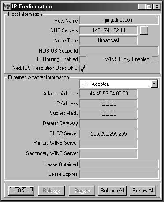This screenshot has height=202, width=164.
Task: Click the Subnet Mask label
Action: [63, 113]
